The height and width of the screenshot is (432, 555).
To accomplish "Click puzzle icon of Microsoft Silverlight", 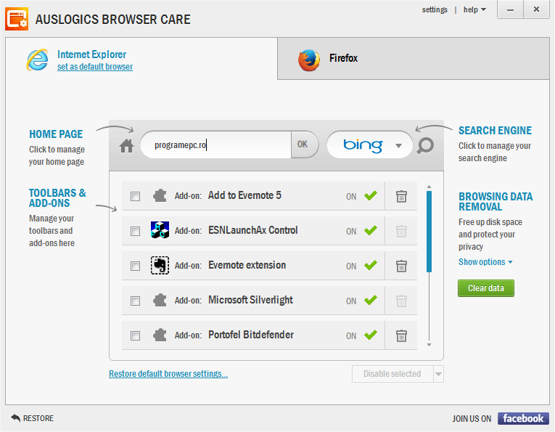I will coord(160,300).
